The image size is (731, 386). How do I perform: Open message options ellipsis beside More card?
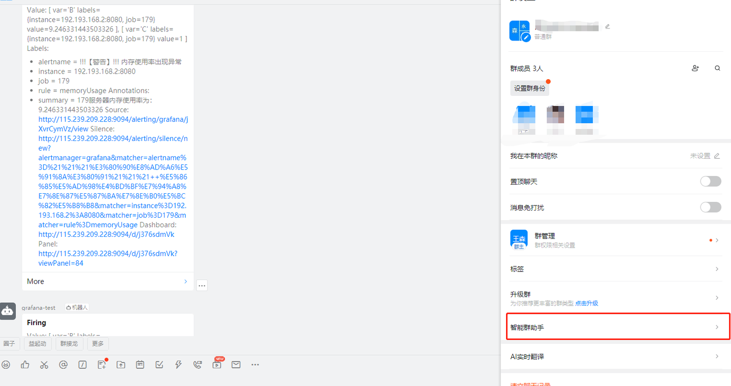pyautogui.click(x=202, y=286)
